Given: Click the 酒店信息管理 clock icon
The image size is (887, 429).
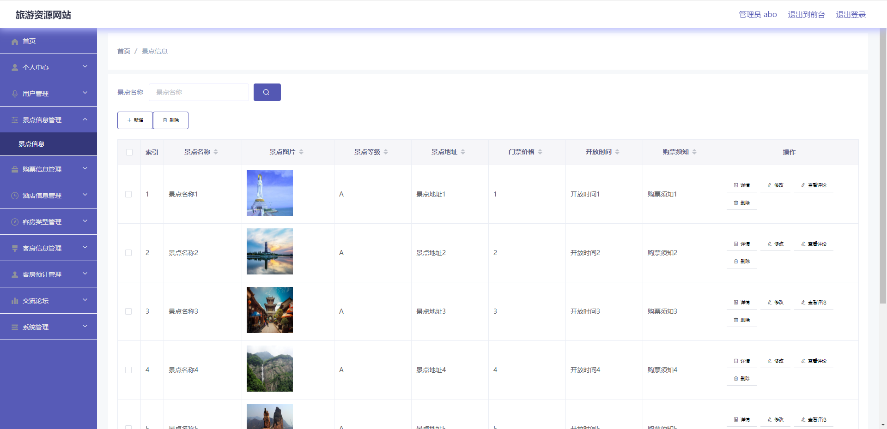Looking at the screenshot, I should point(15,196).
